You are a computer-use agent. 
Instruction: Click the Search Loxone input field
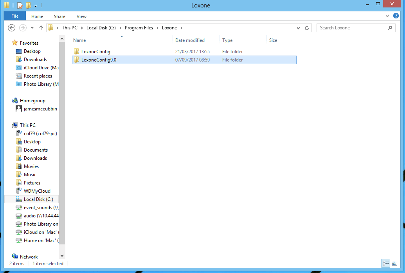click(x=351, y=28)
